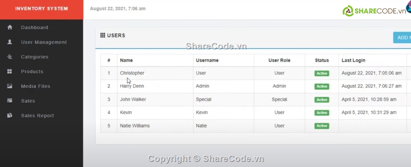Click the Media Files picture icon

coord(10,86)
